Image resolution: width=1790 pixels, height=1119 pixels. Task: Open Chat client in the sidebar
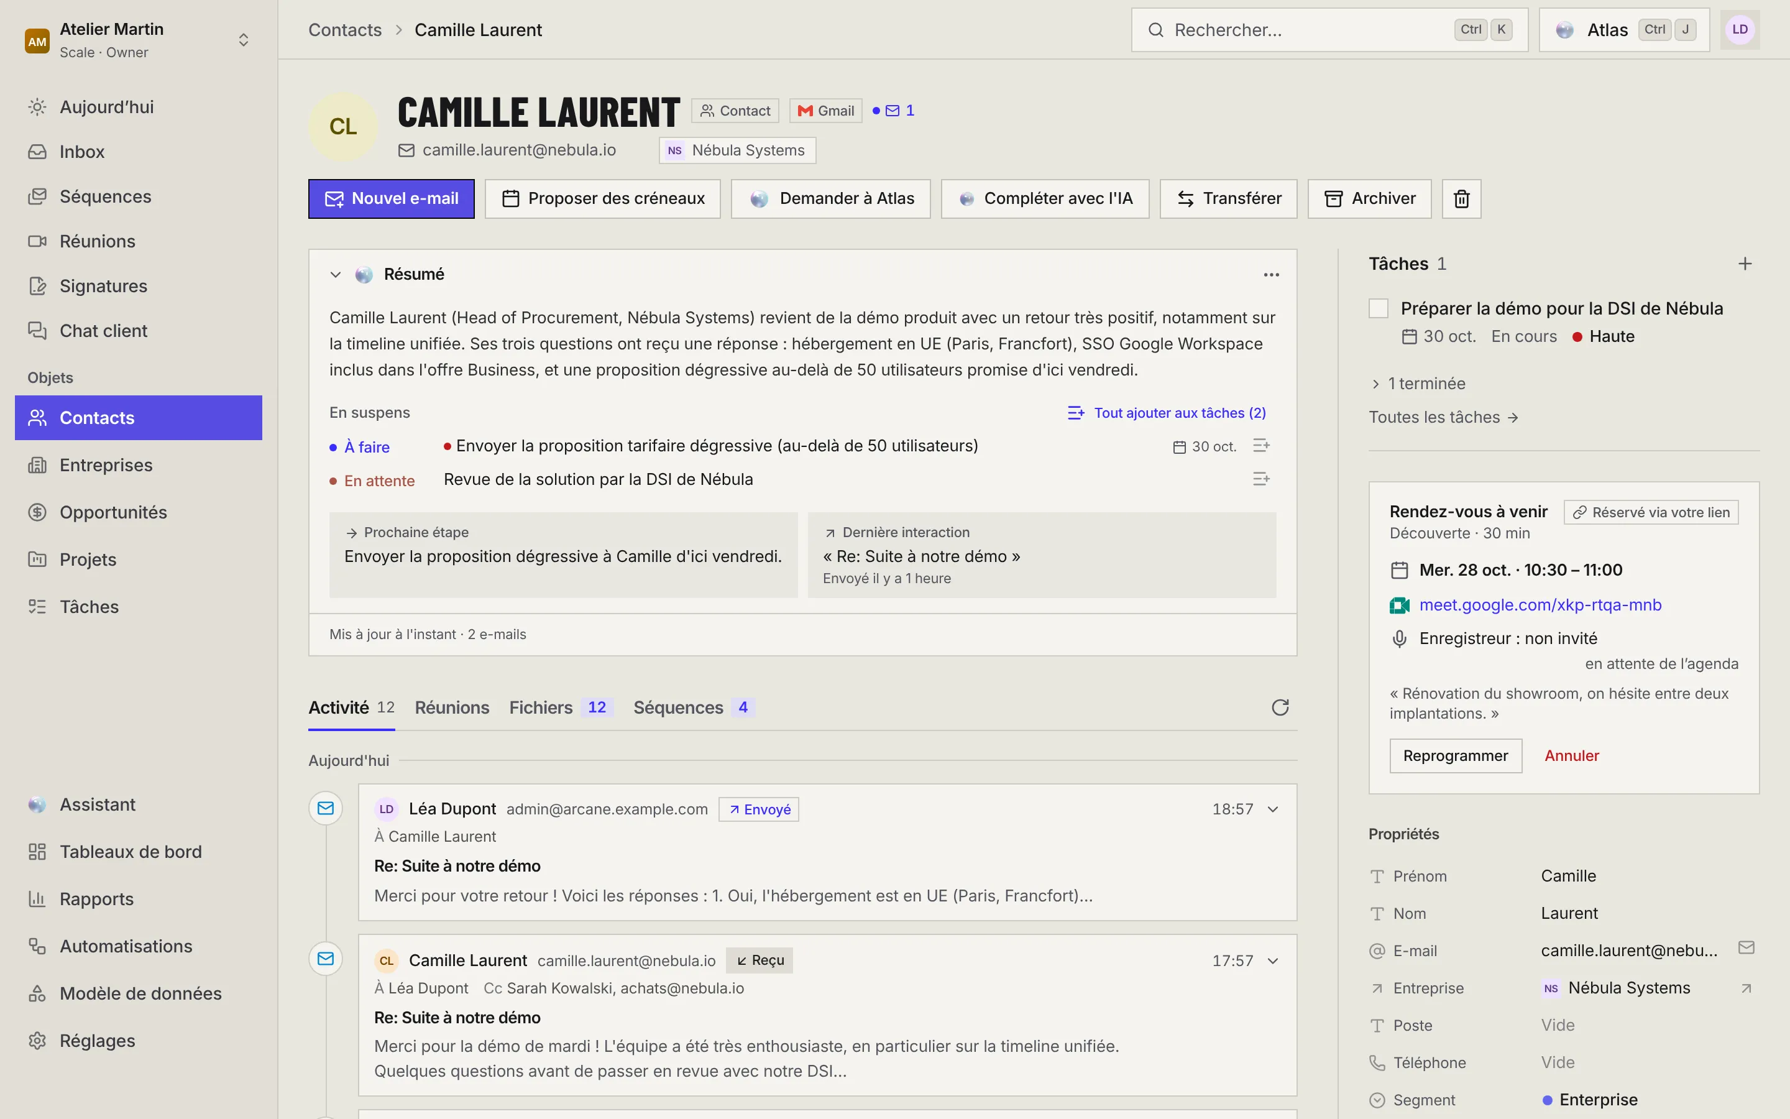139,331
